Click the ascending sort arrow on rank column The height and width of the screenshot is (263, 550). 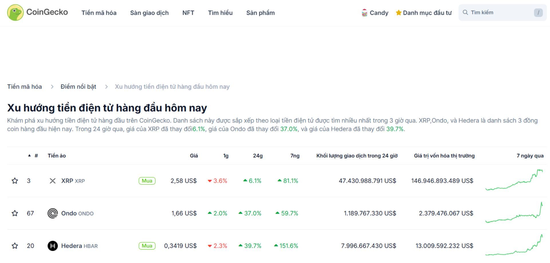(x=29, y=155)
